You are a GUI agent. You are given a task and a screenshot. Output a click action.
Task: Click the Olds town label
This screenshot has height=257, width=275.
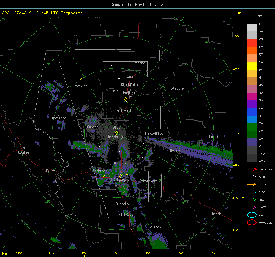(x=116, y=127)
